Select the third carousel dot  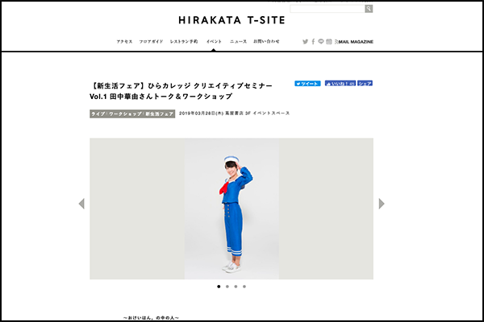tap(236, 287)
